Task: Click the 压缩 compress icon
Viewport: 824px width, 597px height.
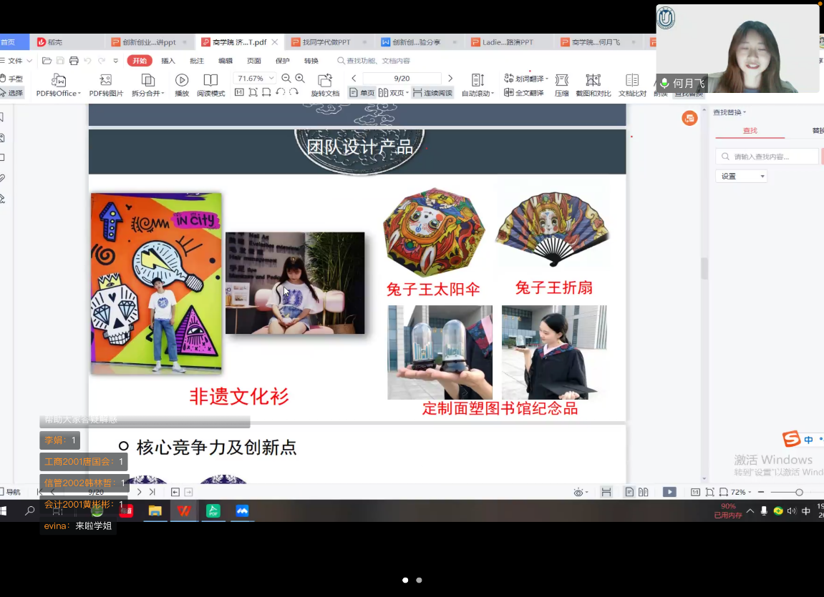Action: (562, 80)
